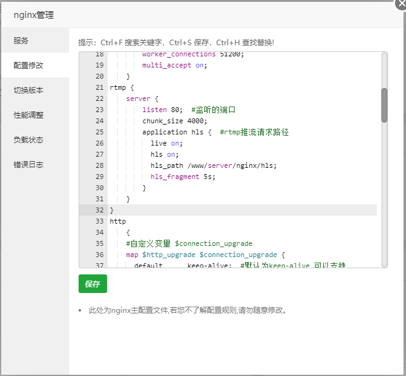Click the hls_path /www/server/nginx/hls; line
406x376 pixels.
214,165
